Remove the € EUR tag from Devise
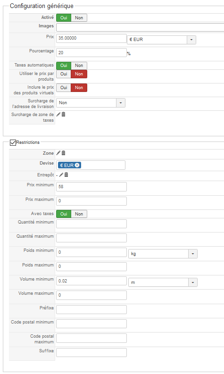 (77, 165)
